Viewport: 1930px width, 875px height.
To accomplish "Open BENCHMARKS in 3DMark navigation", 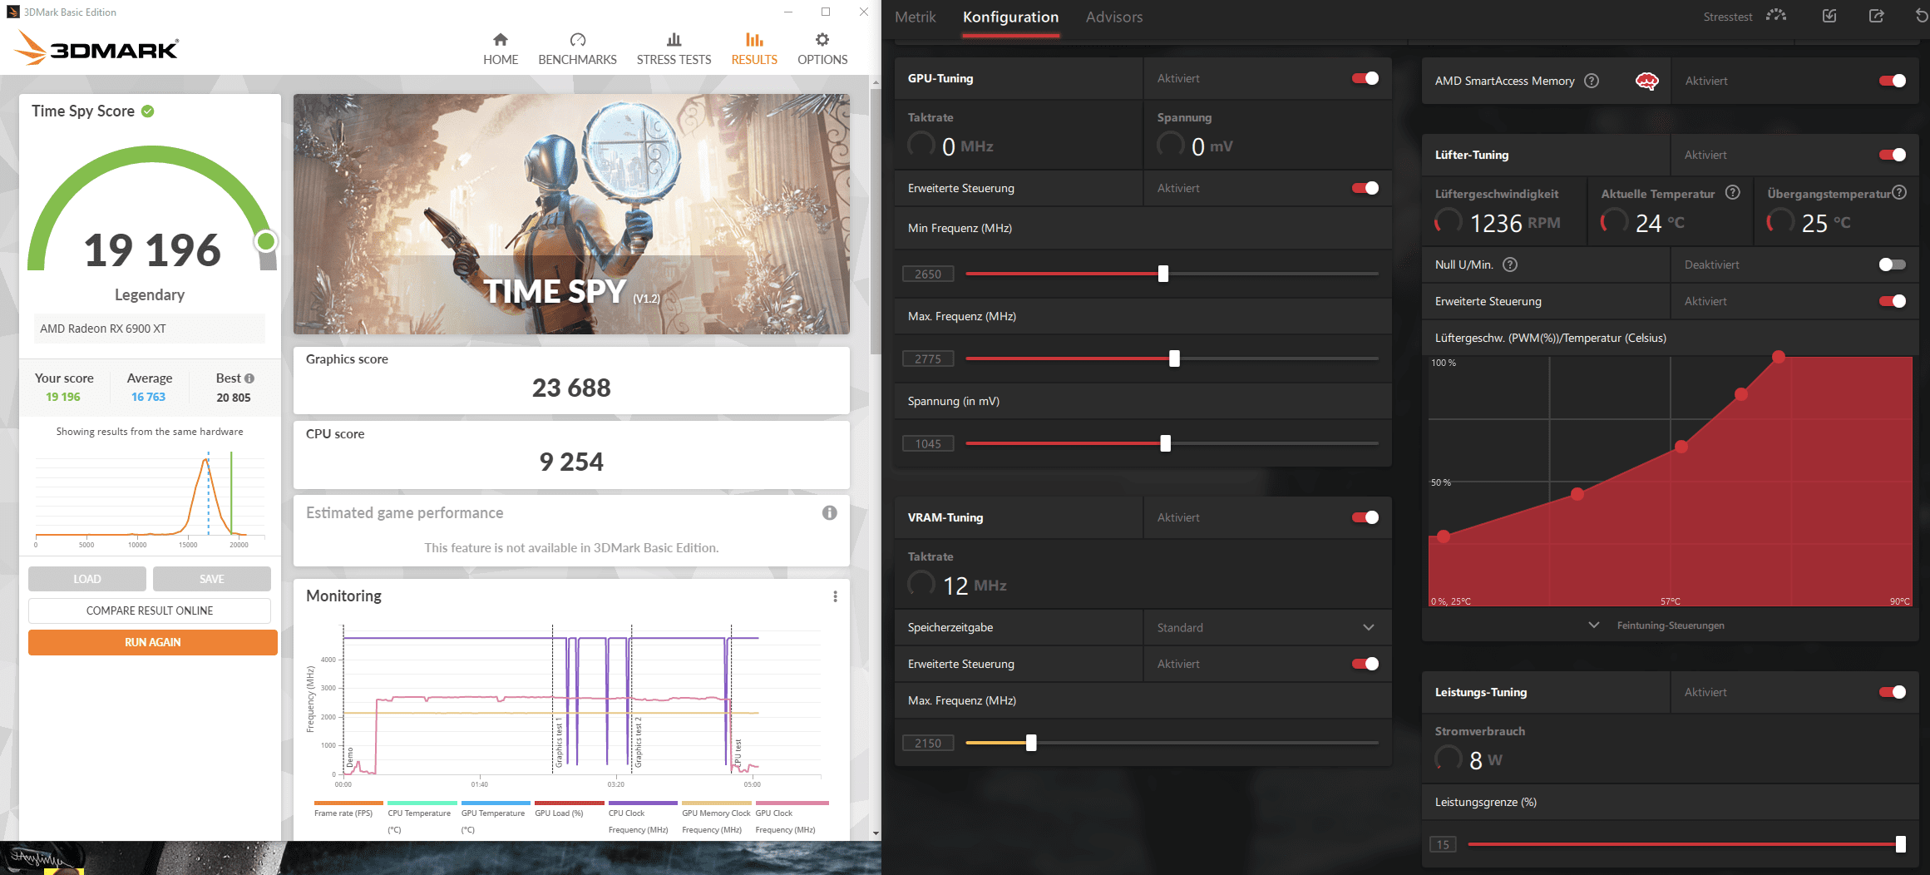I will 577,49.
